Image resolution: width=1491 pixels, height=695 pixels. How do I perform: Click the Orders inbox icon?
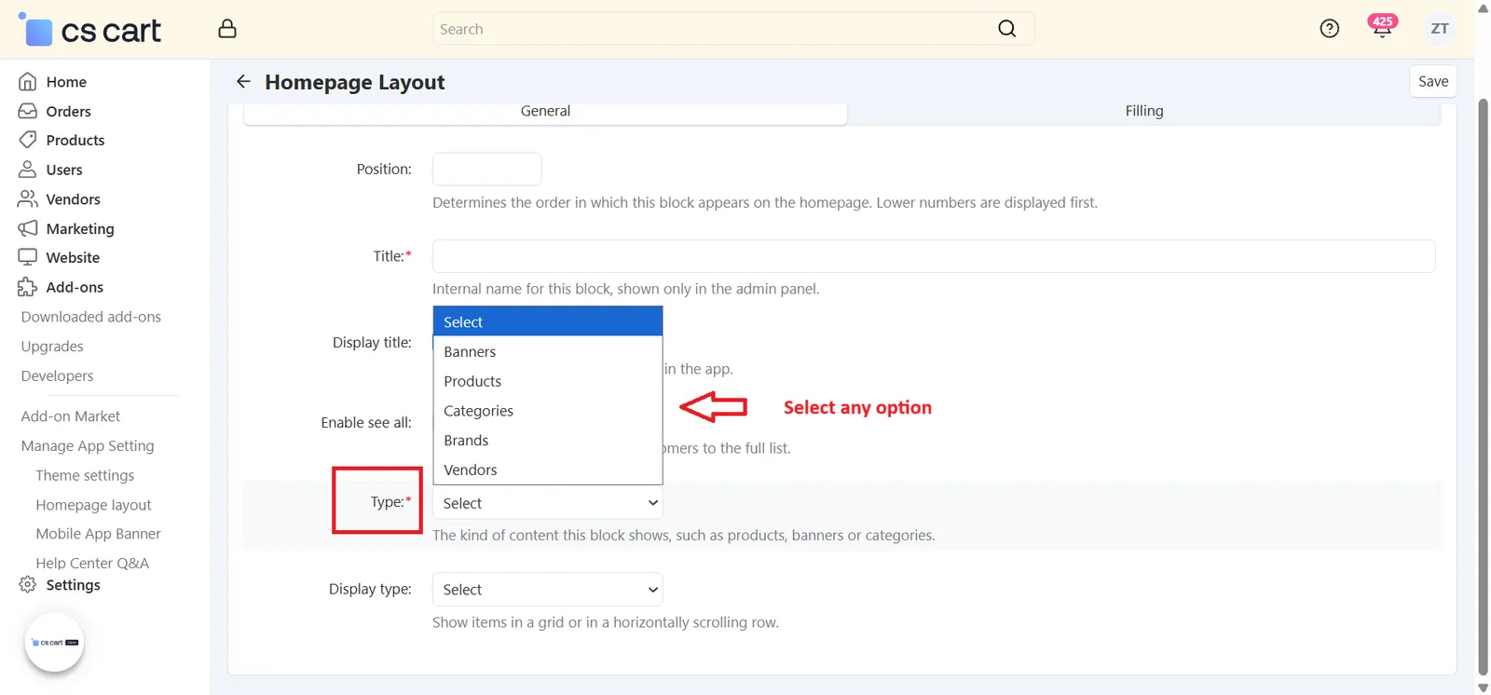[x=28, y=111]
